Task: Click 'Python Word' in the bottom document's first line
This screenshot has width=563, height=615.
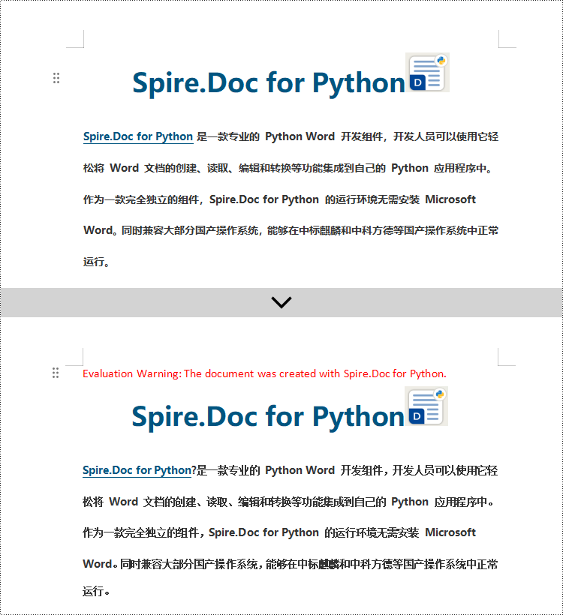Action: tap(300, 470)
